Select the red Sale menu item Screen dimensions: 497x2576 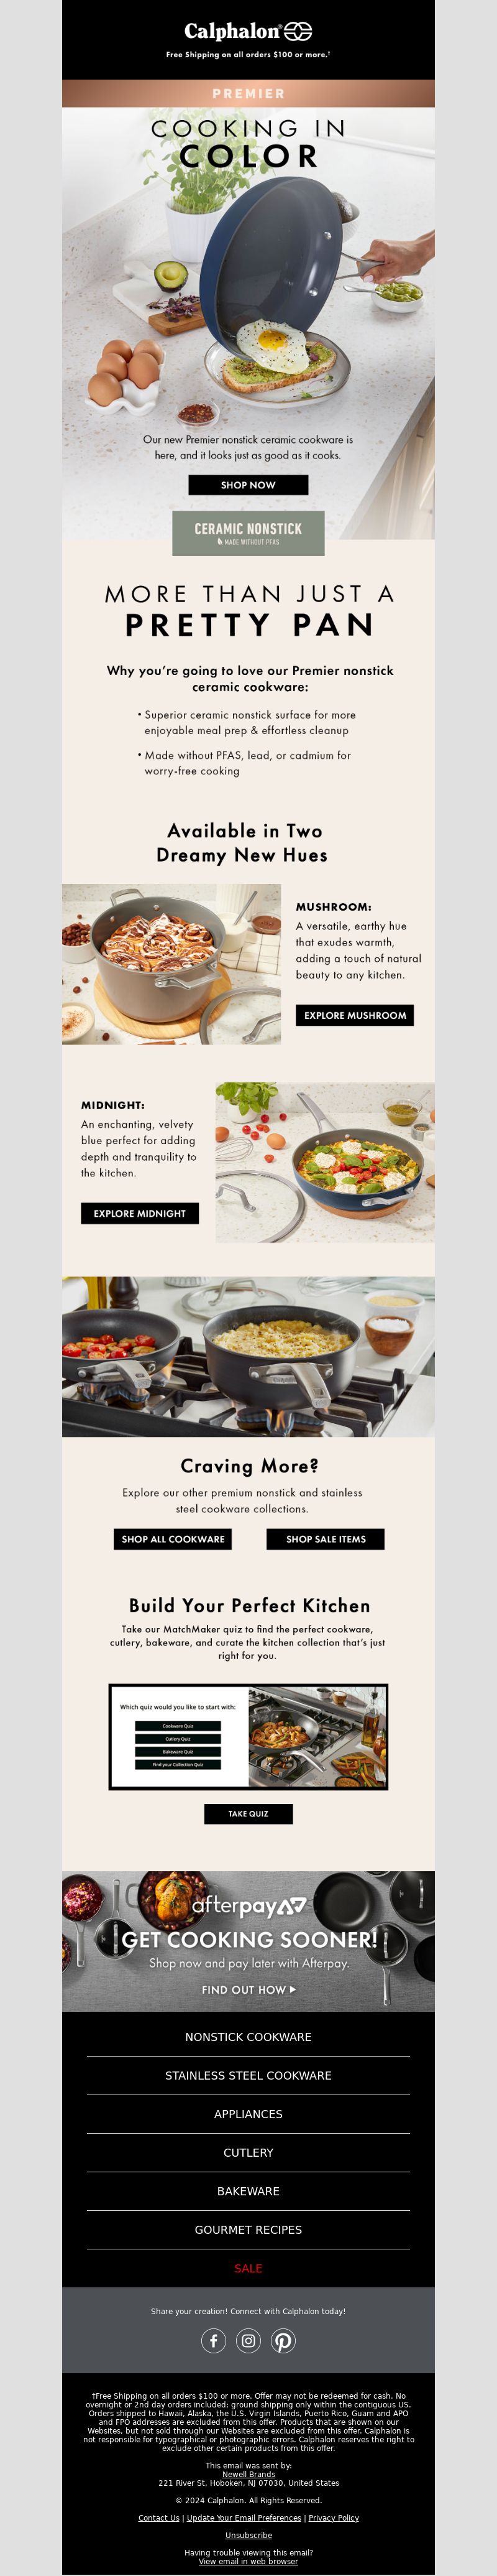(x=248, y=2269)
